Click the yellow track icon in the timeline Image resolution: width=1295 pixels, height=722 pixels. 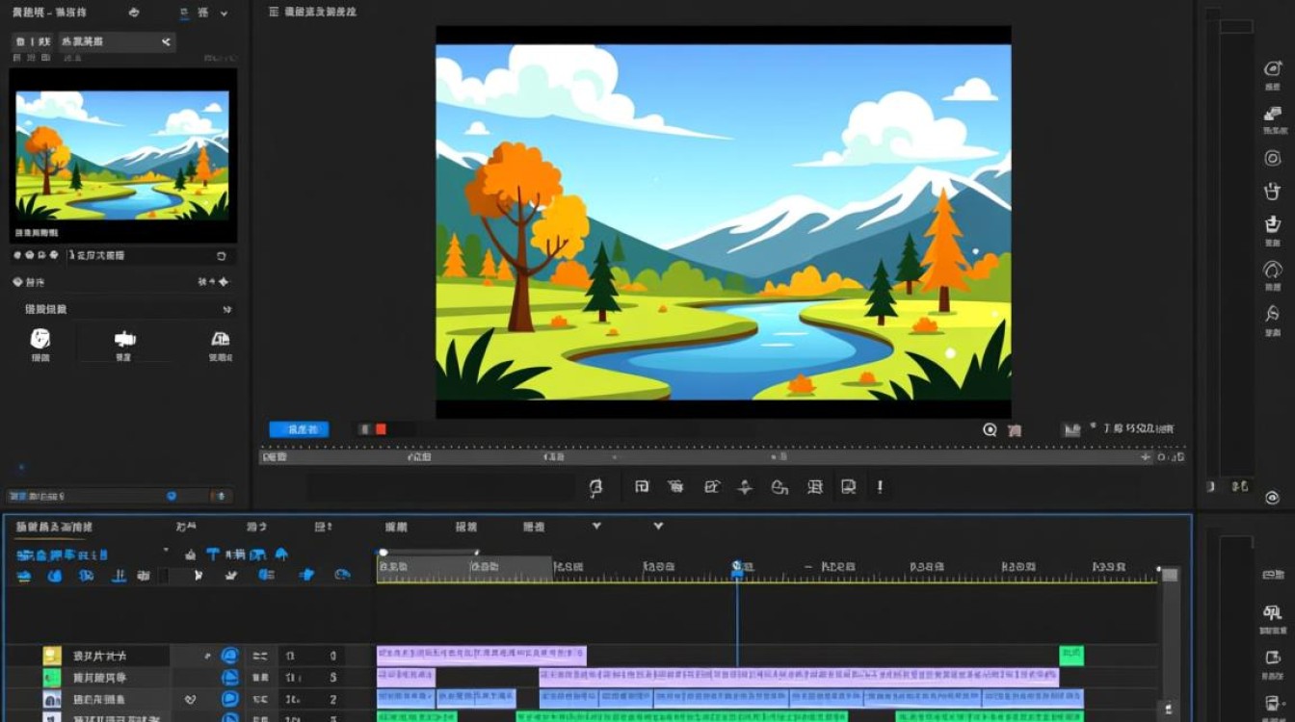[52, 656]
